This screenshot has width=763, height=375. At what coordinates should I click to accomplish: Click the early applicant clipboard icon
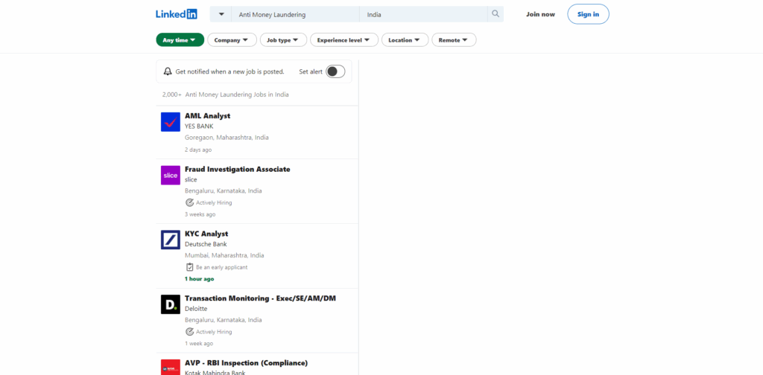point(190,267)
